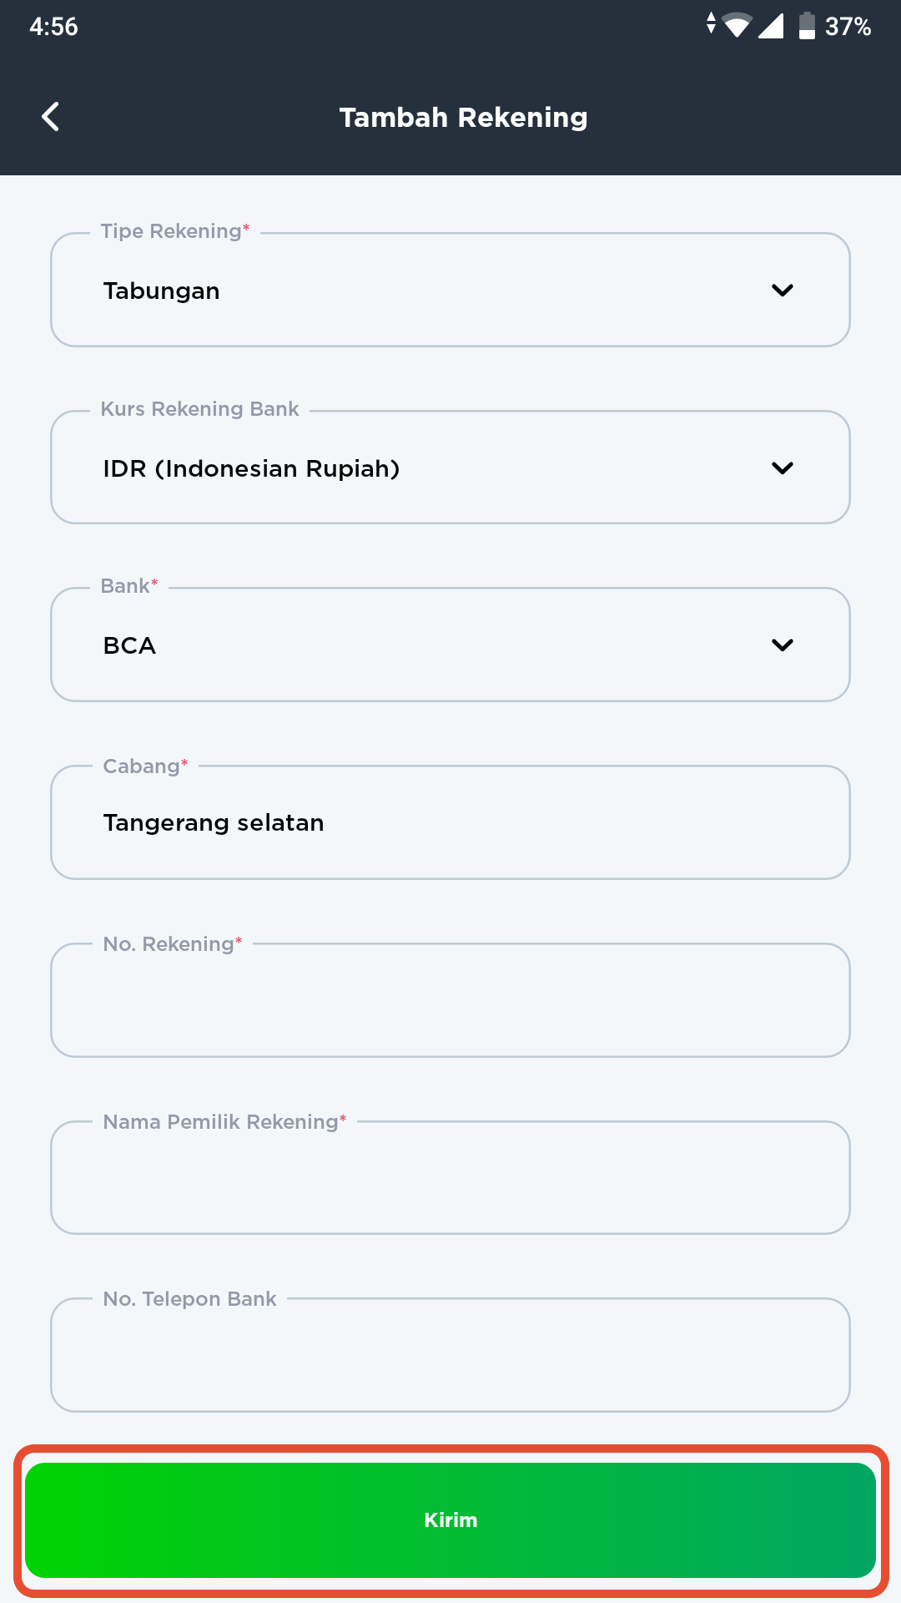Focus the No. Telepon Bank field

click(450, 1355)
